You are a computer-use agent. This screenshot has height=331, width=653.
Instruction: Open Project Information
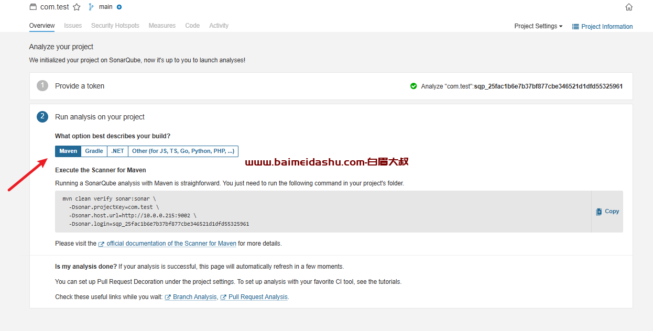pos(602,27)
